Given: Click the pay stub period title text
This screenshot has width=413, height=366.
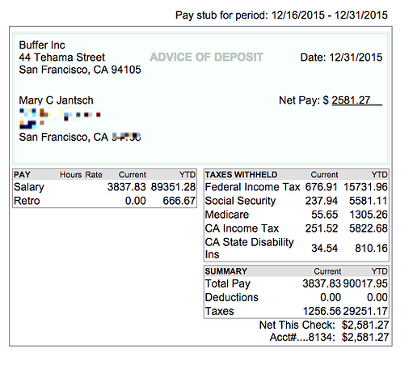Looking at the screenshot, I should 281,15.
